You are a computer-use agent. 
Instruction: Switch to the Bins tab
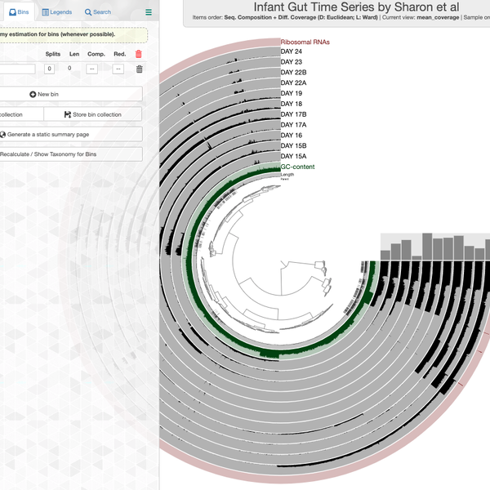point(19,12)
